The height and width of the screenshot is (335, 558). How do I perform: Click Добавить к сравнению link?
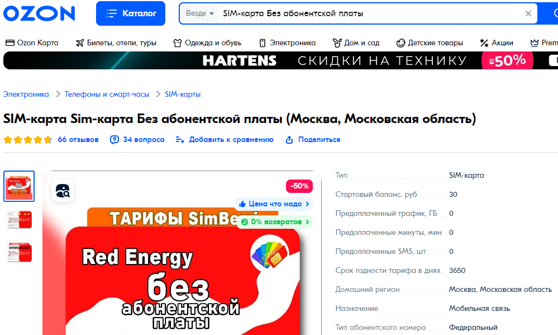point(231,139)
